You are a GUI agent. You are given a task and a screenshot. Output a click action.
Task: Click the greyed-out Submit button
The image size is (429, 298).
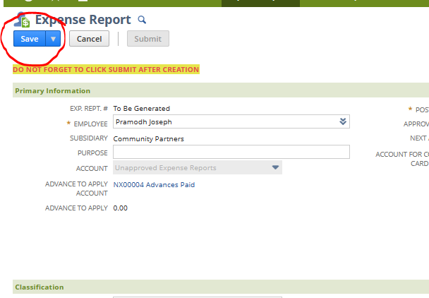(147, 39)
